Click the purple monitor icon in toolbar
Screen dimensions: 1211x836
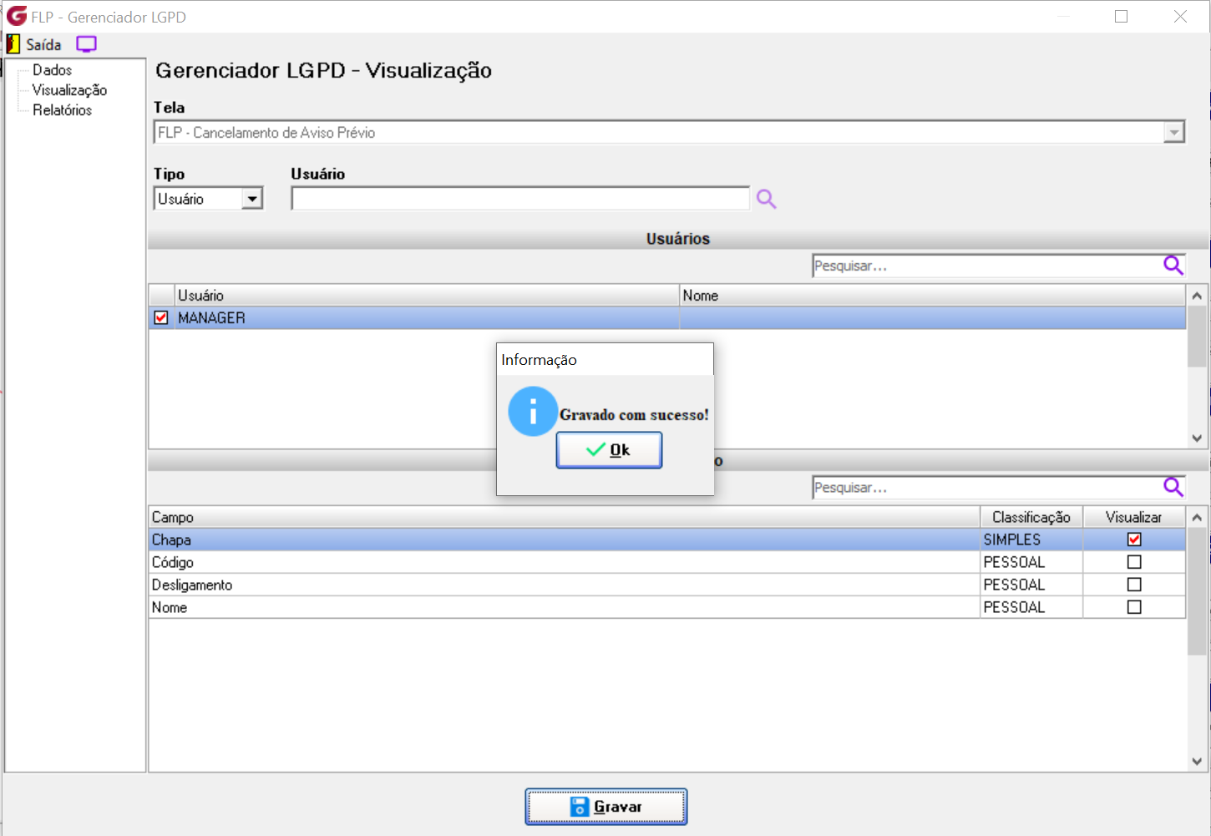[87, 44]
